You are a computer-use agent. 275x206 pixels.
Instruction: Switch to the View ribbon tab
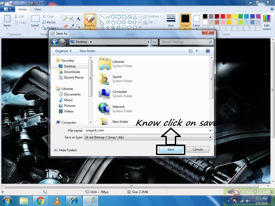(38, 9)
